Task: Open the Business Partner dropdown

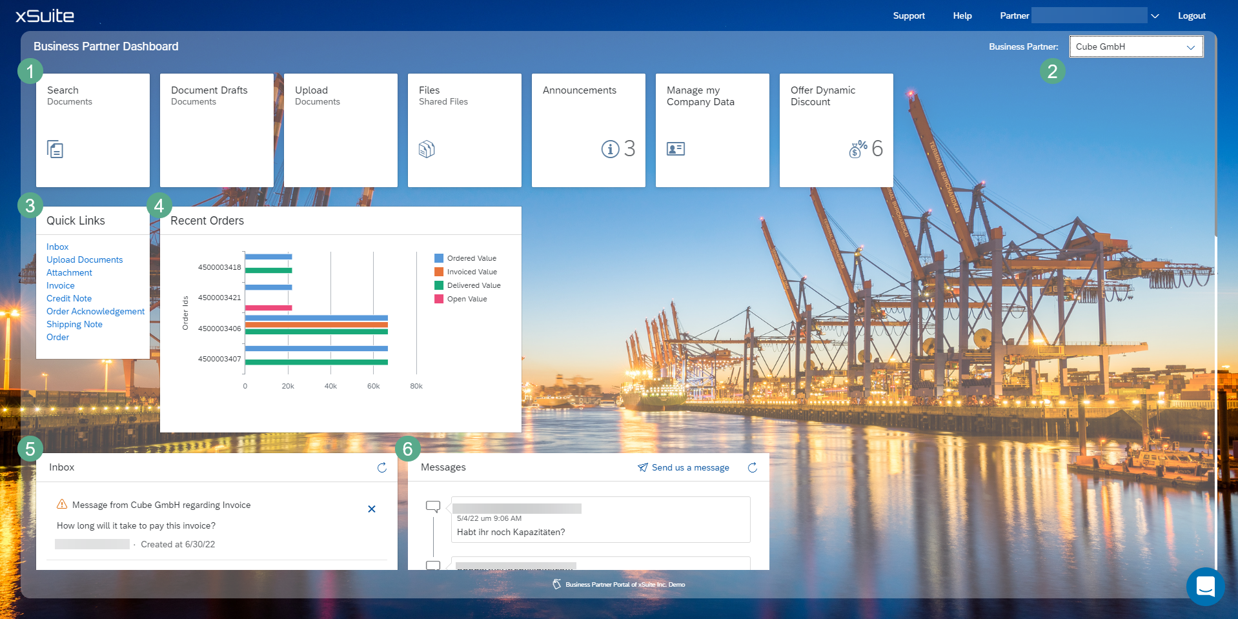Action: 1191,46
